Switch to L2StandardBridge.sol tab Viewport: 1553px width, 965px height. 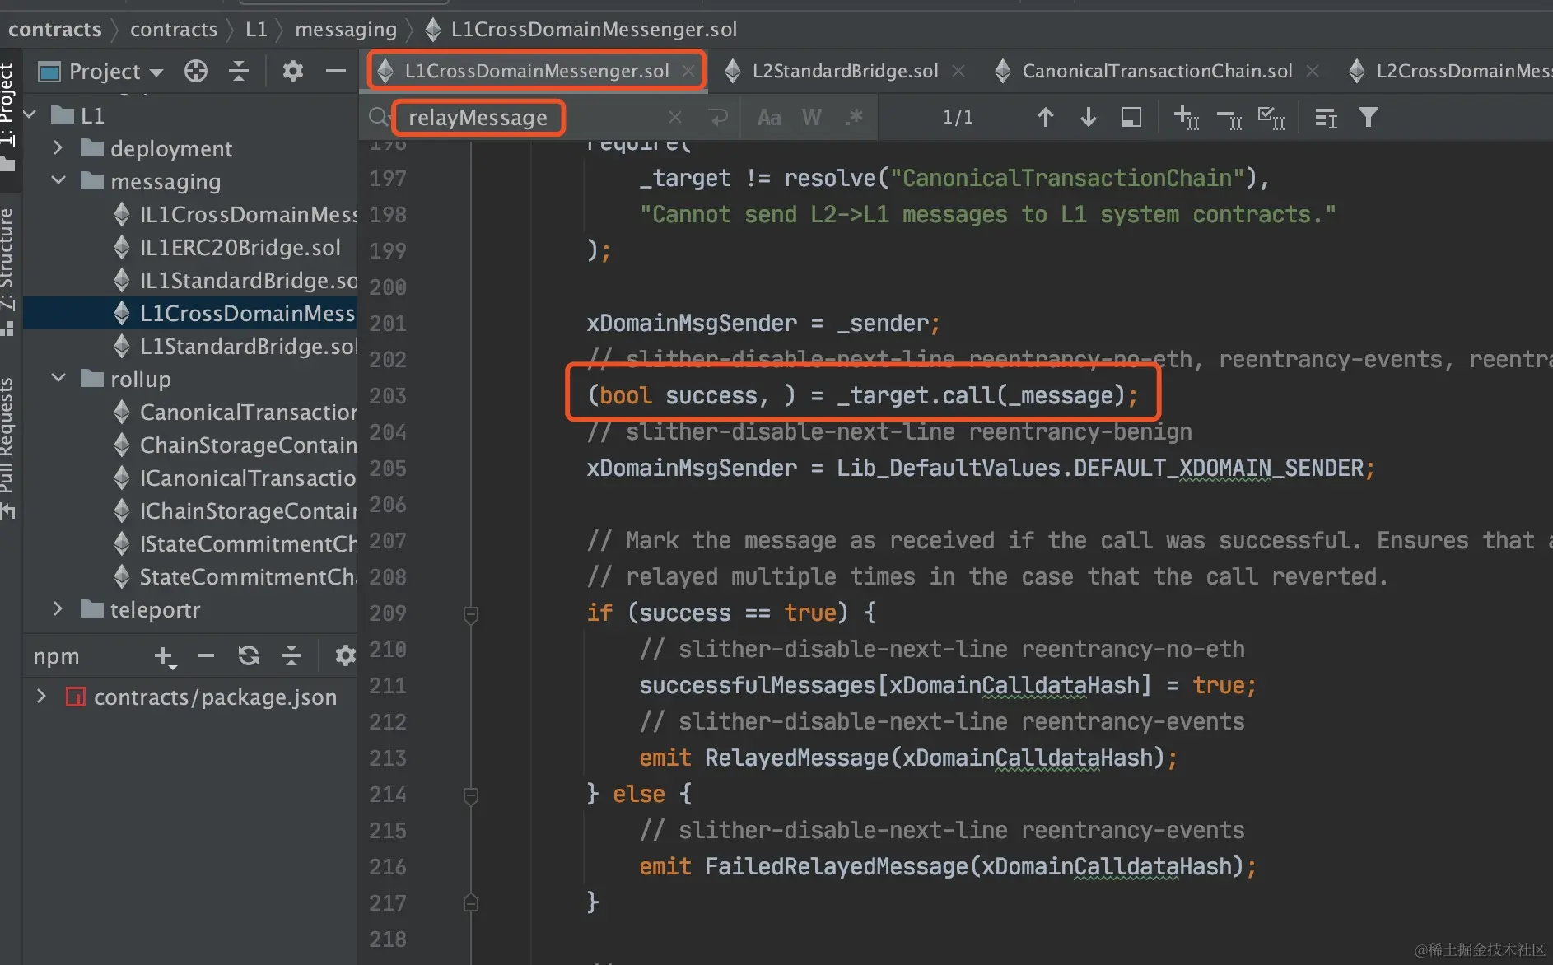846,72
